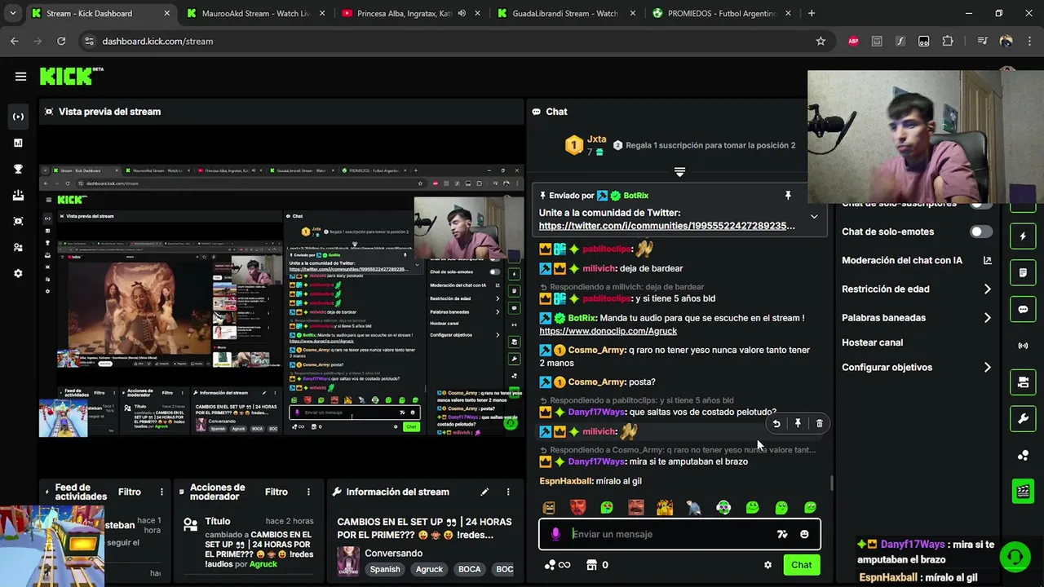
Task: Click the green headset support button
Action: (1015, 558)
